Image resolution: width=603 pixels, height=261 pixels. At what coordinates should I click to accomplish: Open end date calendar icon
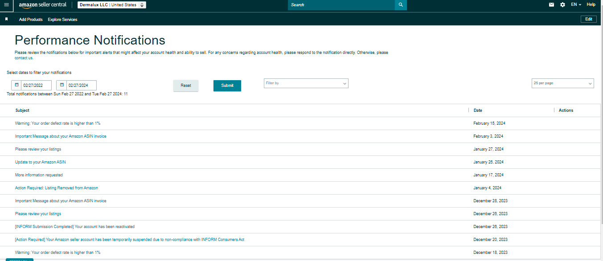coord(62,85)
